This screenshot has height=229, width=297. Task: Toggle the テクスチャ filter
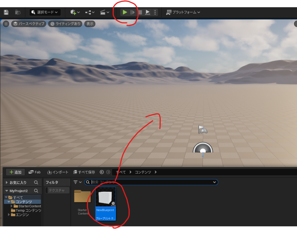(x=57, y=190)
